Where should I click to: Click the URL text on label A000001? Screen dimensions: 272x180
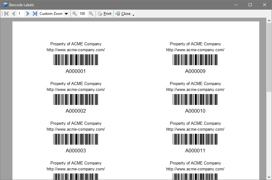(x=76, y=50)
